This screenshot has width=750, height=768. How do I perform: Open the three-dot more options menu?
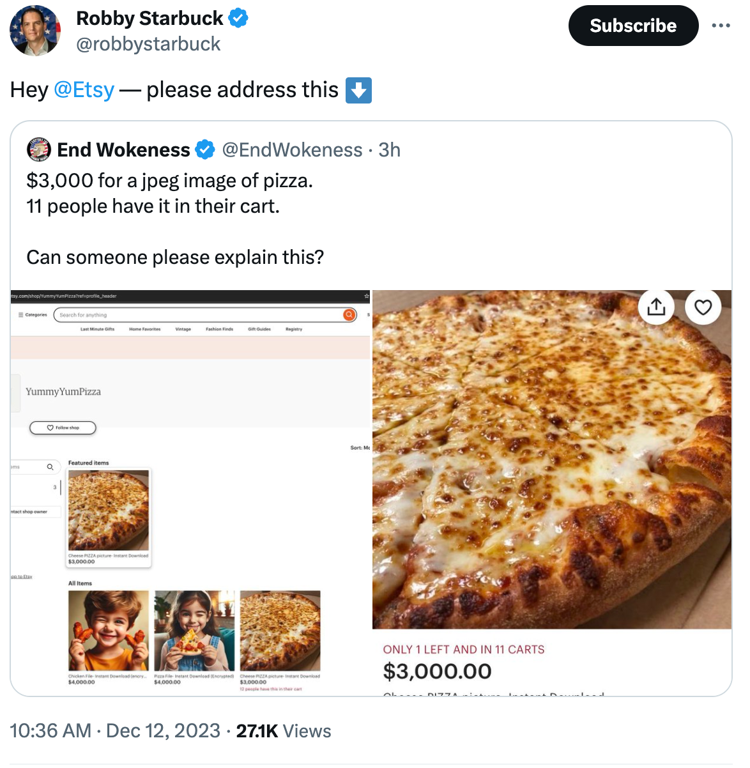click(x=721, y=26)
